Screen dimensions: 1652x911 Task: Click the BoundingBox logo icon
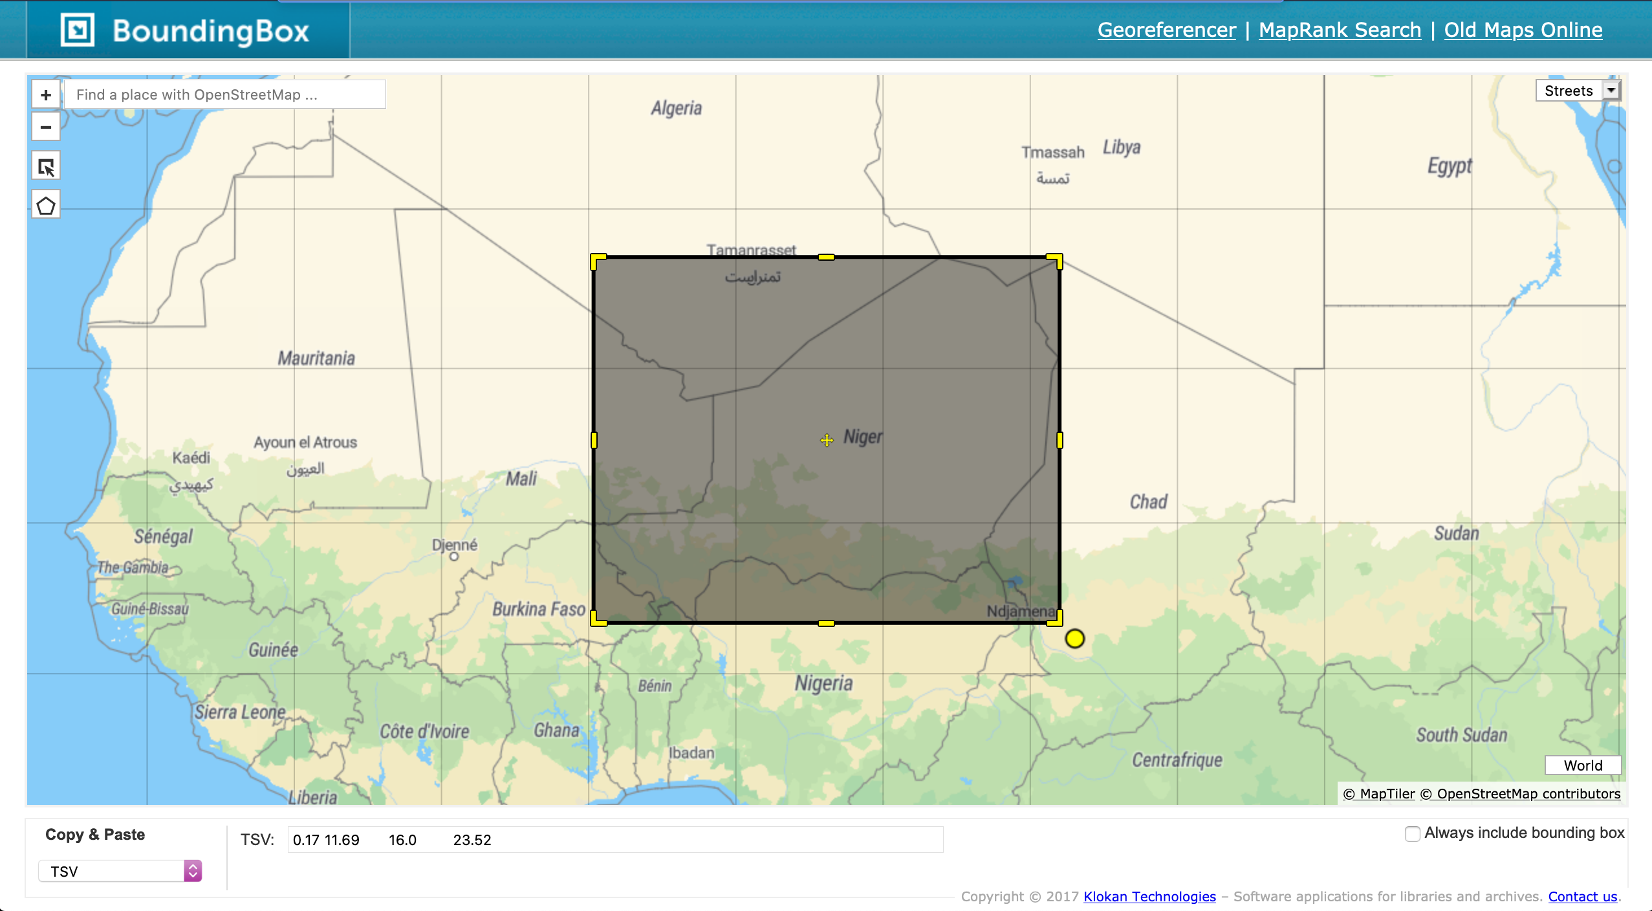point(78,30)
